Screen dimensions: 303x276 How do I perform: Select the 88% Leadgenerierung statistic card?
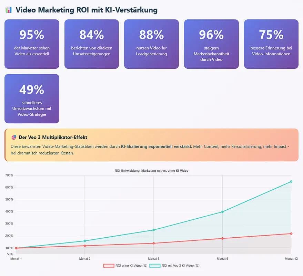[152, 44]
